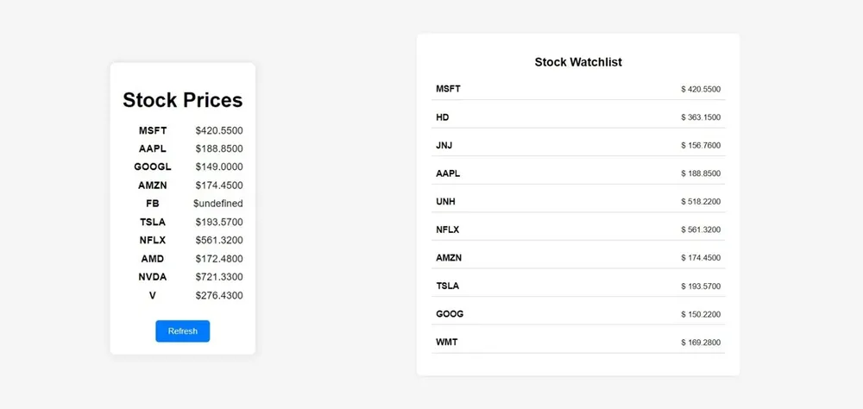This screenshot has height=409, width=863.
Task: Select the $ 518.2200 price in watchlist
Action: [x=701, y=201]
